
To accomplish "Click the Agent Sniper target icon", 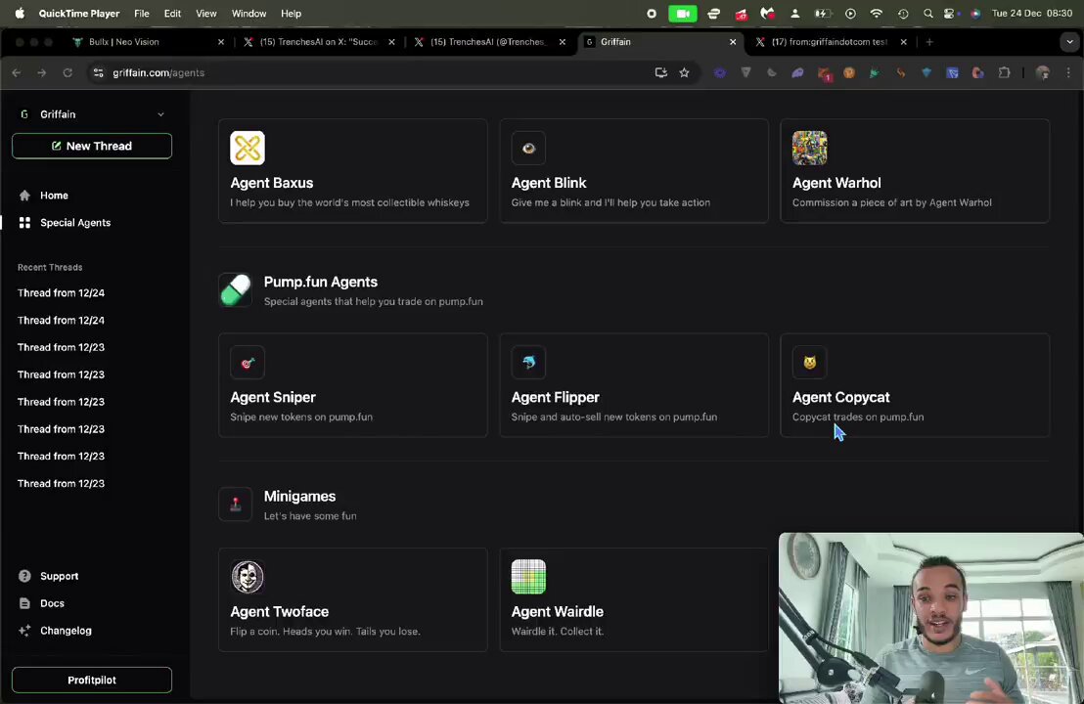I will (x=248, y=362).
